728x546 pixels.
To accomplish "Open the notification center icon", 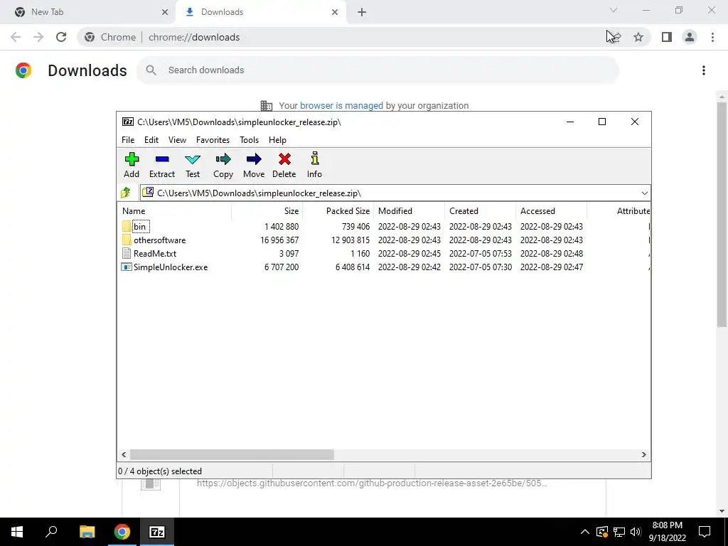I will (705, 532).
